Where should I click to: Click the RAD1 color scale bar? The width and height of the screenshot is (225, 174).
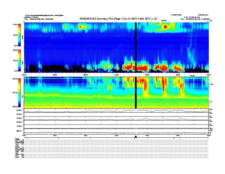coord(19,60)
